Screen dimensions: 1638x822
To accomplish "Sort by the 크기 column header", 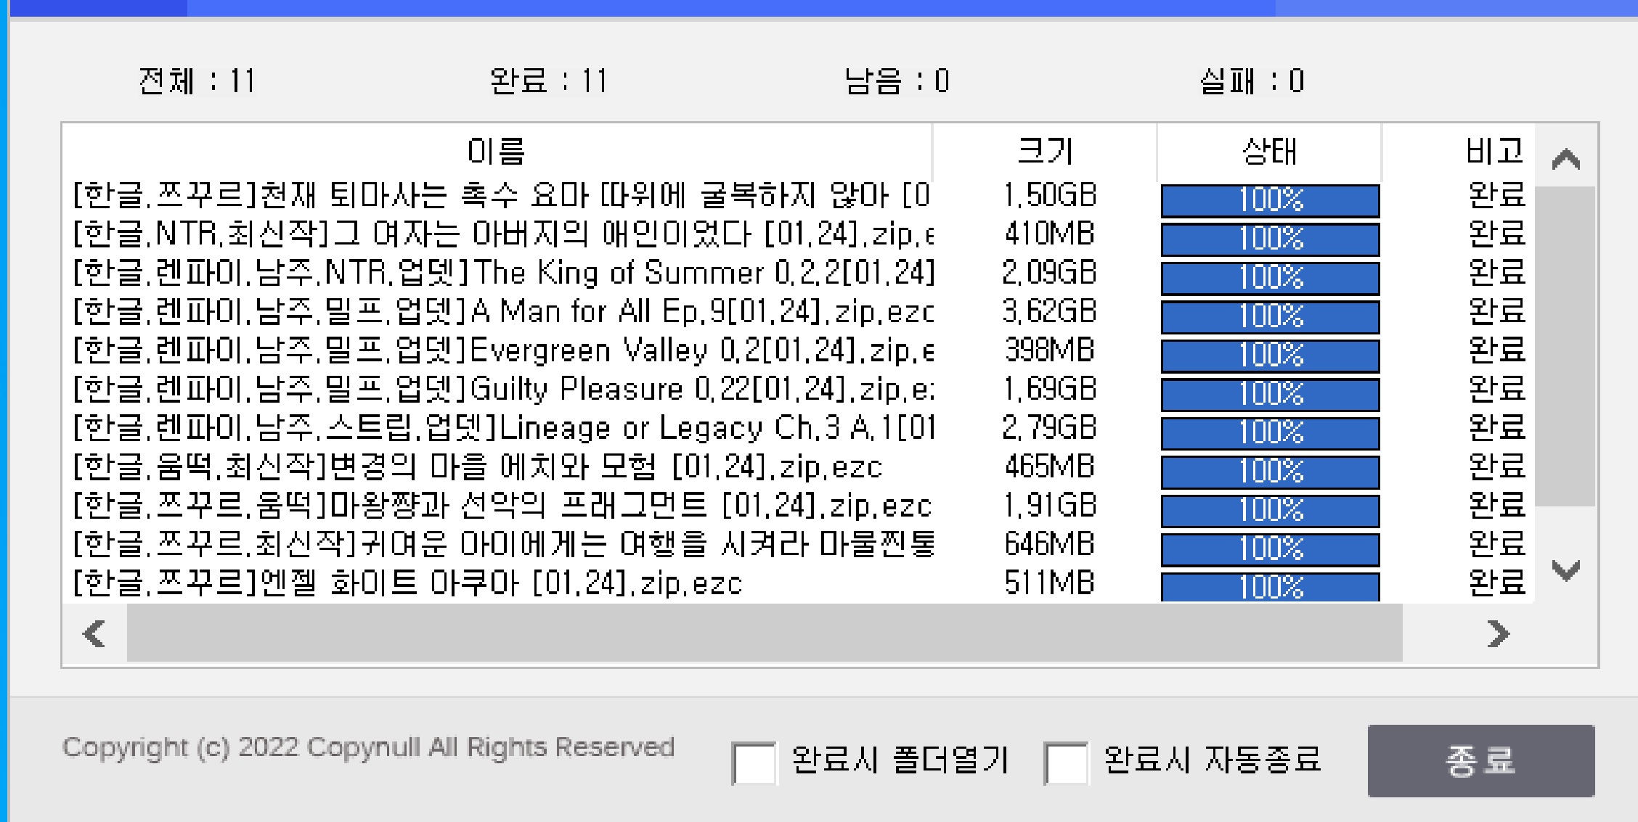I will point(1044,152).
